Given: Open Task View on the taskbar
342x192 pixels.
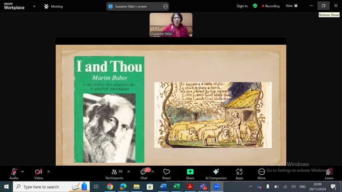Looking at the screenshot, I should (96, 187).
